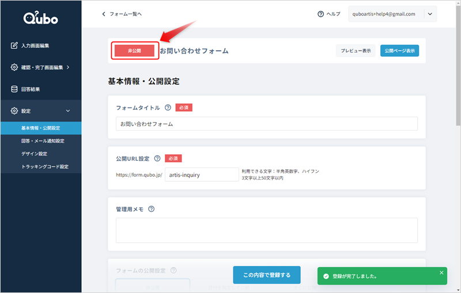Screen dimensions: 461x293
Task: Click the 基本情報・公開設定 page heading
Action: pyautogui.click(x=143, y=81)
